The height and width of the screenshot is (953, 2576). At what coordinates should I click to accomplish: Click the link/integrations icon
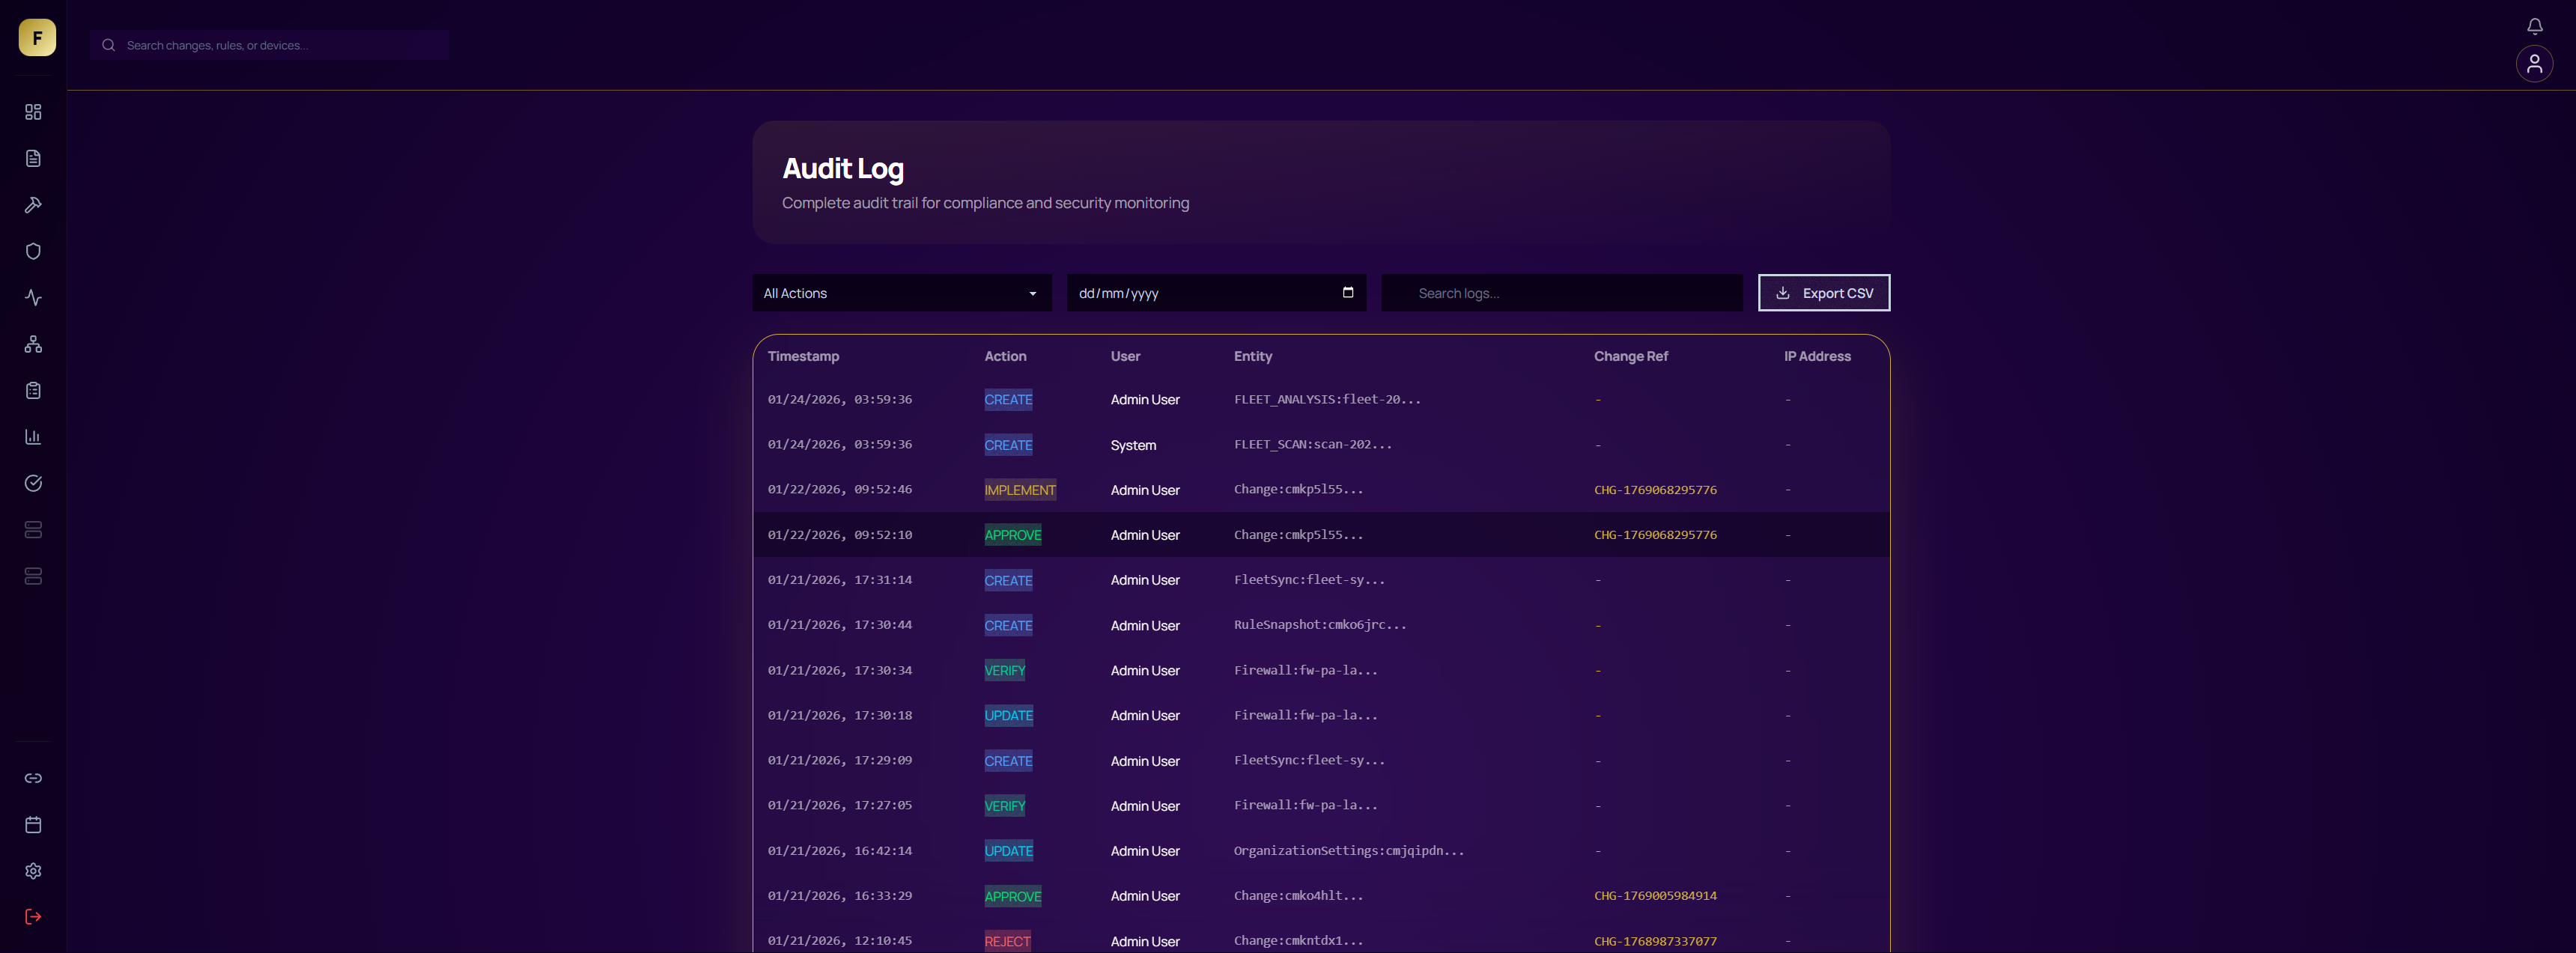pos(33,777)
